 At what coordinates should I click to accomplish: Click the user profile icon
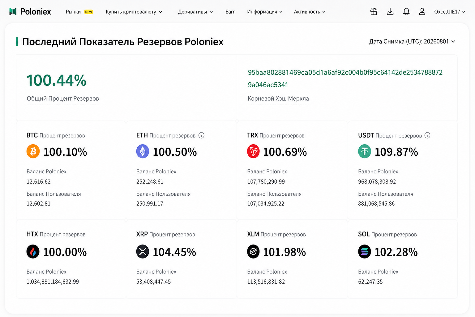pos(422,11)
